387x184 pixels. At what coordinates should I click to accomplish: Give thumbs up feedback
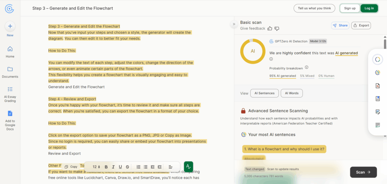[x=270, y=28]
